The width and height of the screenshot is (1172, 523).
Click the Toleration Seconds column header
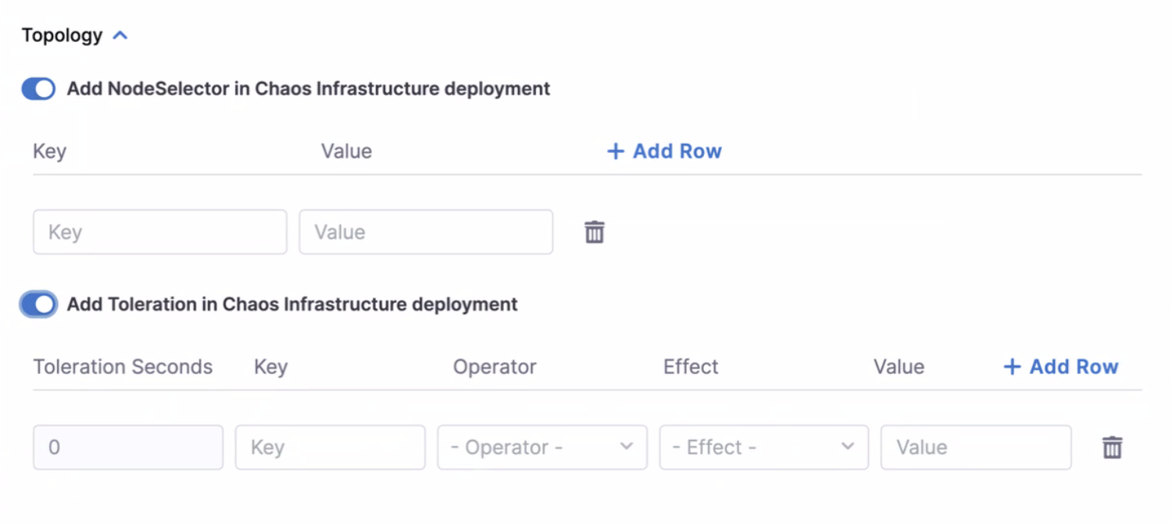point(122,367)
